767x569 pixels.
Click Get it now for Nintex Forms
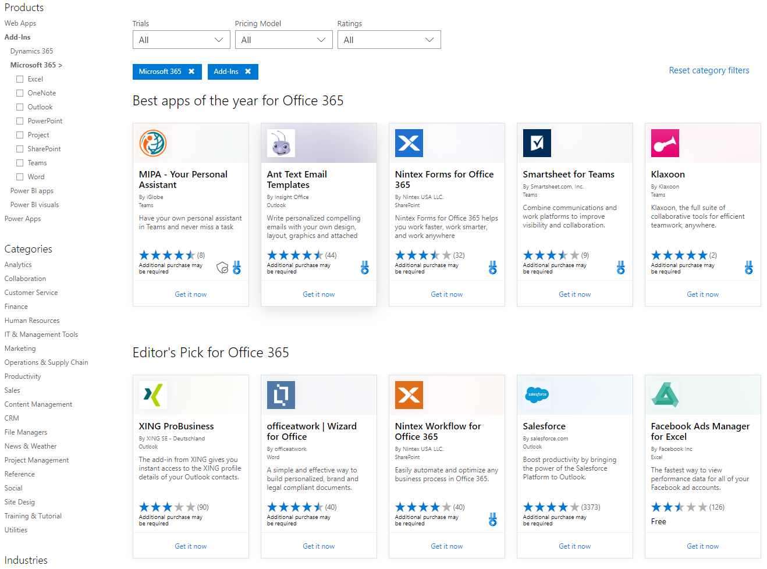446,294
